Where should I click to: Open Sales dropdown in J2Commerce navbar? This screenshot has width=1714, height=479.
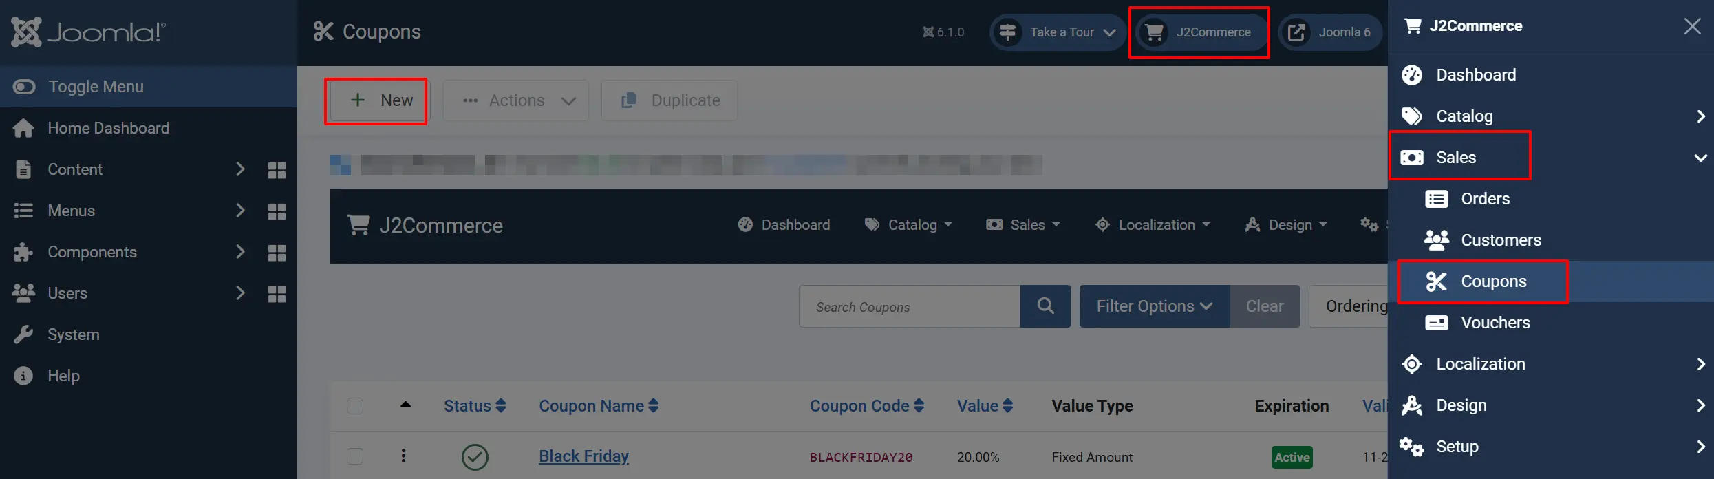[1023, 225]
